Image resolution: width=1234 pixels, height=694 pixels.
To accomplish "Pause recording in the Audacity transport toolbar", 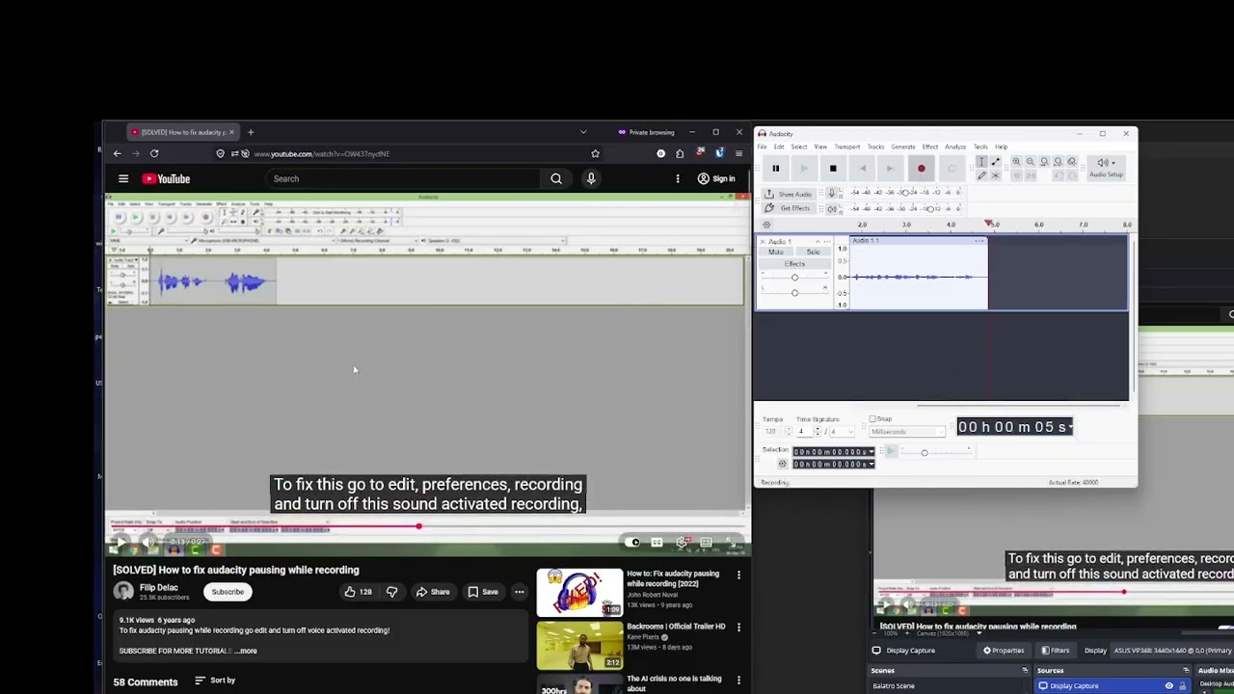I will pos(775,169).
